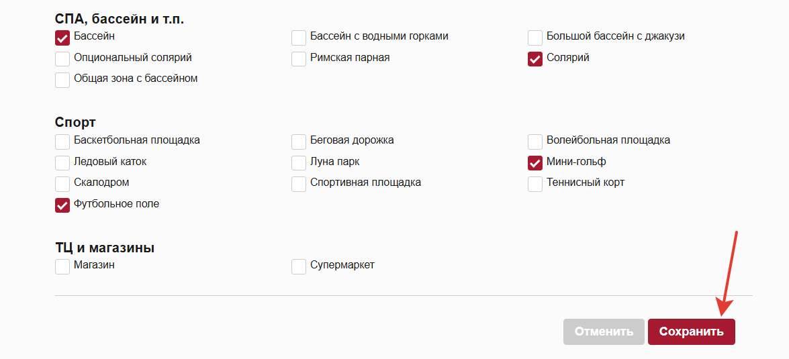Tick the Опциональный солярий checkbox
The width and height of the screenshot is (789, 359).
click(x=62, y=59)
